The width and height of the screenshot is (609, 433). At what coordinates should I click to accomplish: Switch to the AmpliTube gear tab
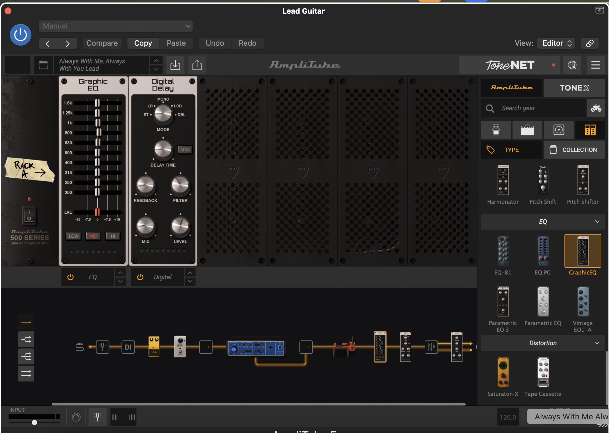[x=512, y=88]
